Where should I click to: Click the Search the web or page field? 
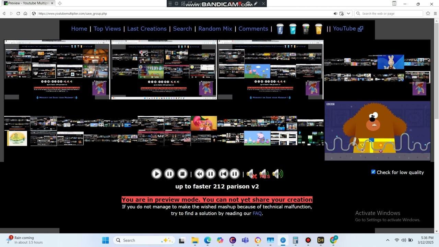click(389, 13)
